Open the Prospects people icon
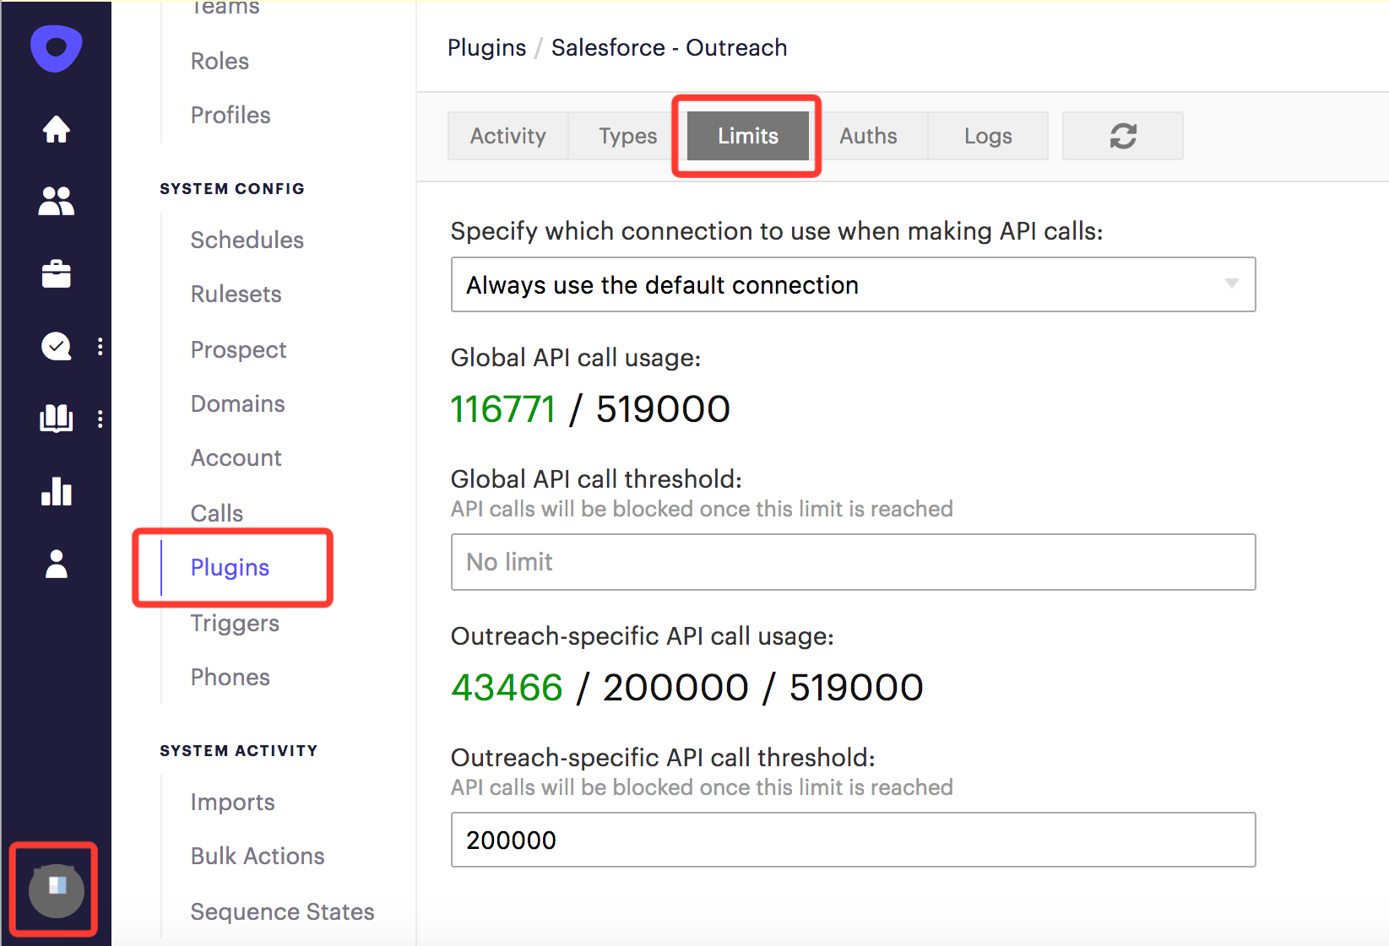The image size is (1389, 946). coord(57,201)
